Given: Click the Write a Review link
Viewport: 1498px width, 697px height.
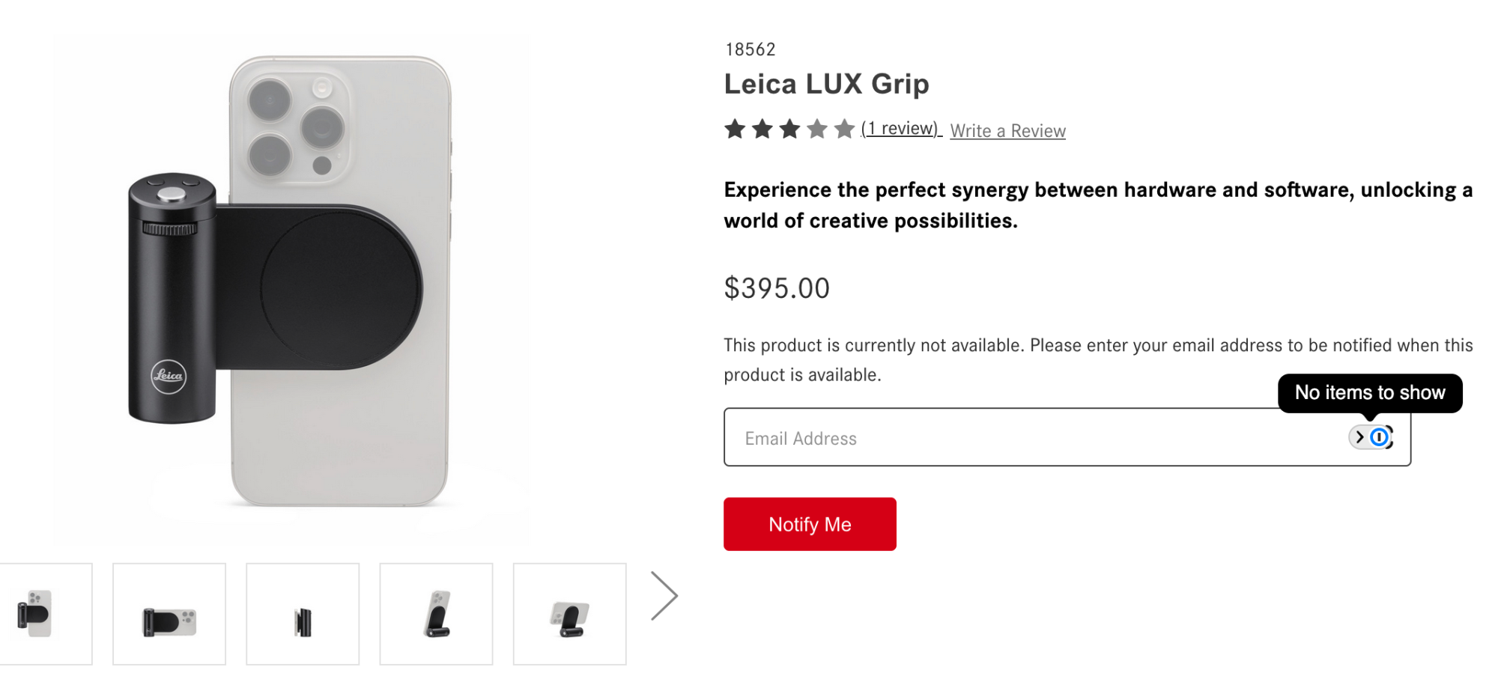Looking at the screenshot, I should [x=1007, y=131].
